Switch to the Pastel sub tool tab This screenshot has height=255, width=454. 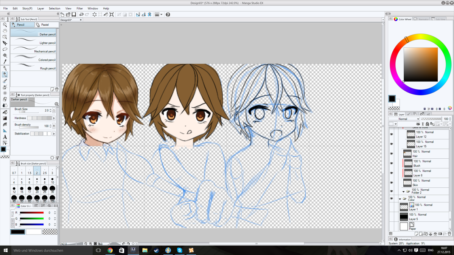point(47,25)
